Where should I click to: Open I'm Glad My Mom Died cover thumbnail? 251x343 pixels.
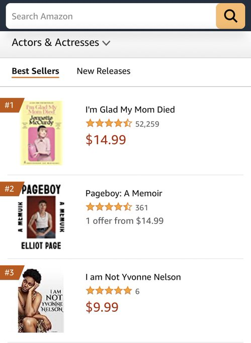coord(41,133)
